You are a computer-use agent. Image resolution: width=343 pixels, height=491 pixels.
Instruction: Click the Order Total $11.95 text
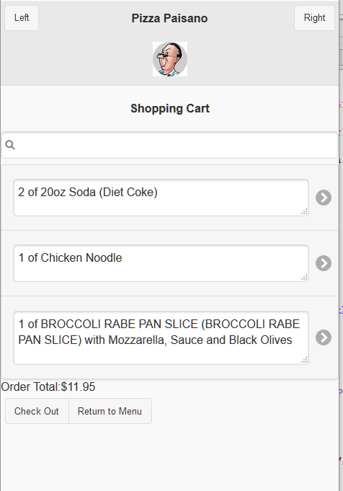pos(48,387)
